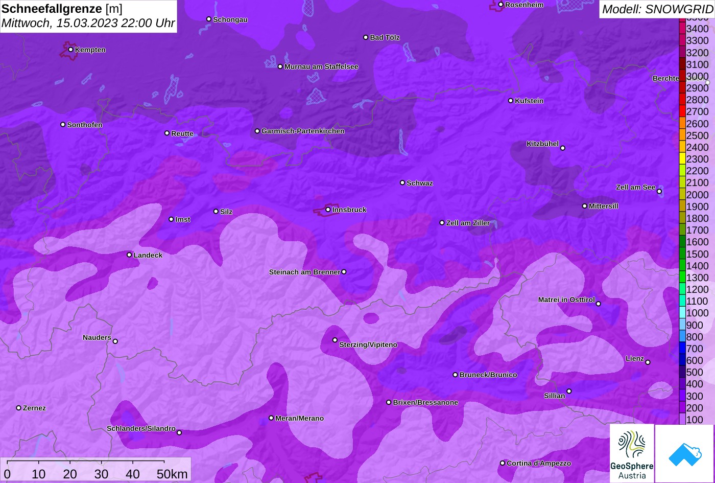Image resolution: width=715 pixels, height=483 pixels.
Task: Click the Nauders marker dot
Action: [115, 341]
